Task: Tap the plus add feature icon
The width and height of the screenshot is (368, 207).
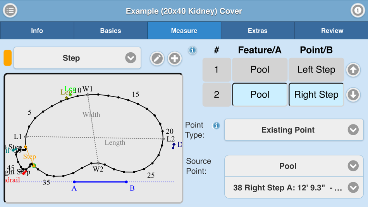Action: [175, 58]
